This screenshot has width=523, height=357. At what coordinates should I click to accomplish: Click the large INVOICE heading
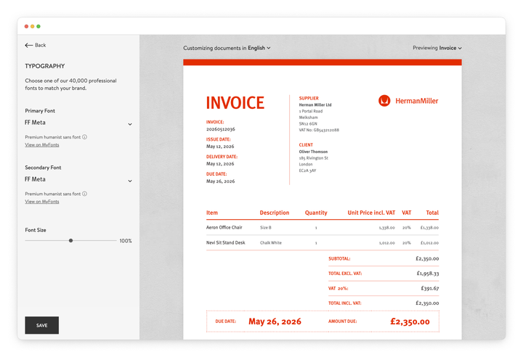235,102
